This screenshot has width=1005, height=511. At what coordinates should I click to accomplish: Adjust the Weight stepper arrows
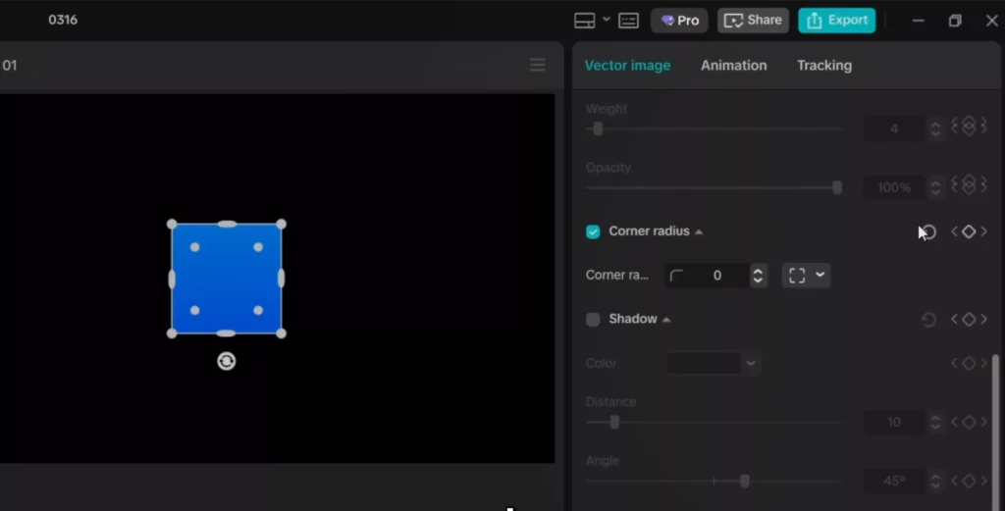click(x=935, y=128)
